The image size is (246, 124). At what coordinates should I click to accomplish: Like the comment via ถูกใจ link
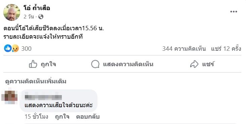tap(62, 117)
